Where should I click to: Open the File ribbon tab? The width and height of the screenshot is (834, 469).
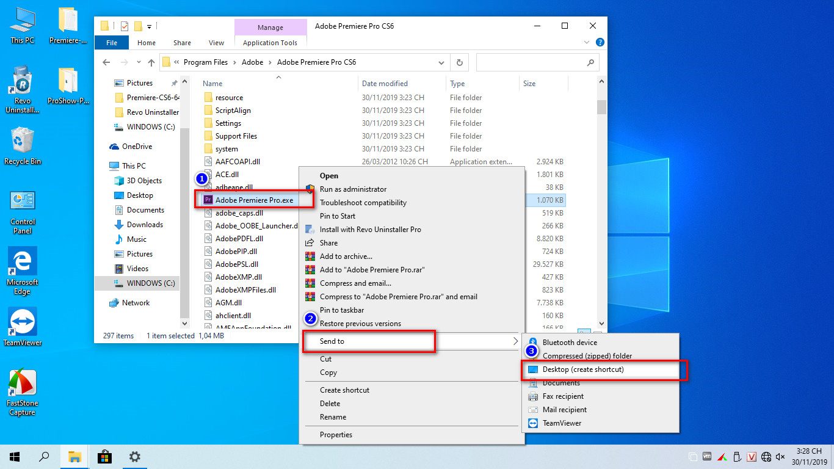112,43
